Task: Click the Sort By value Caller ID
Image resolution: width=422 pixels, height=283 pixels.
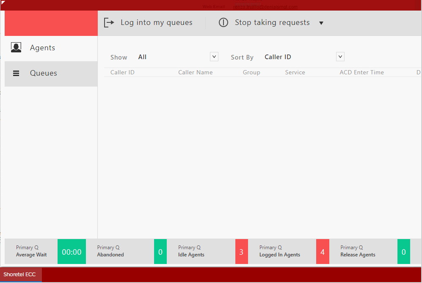Action: (x=278, y=57)
